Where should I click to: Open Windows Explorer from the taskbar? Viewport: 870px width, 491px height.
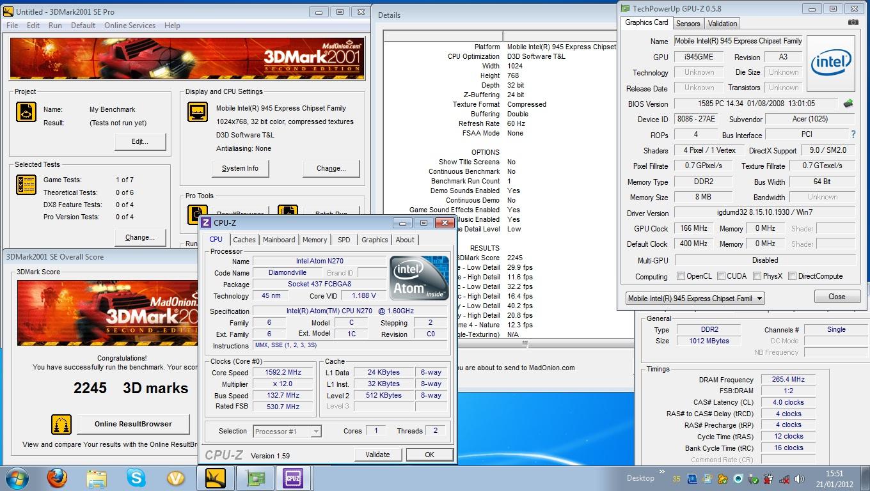click(97, 478)
